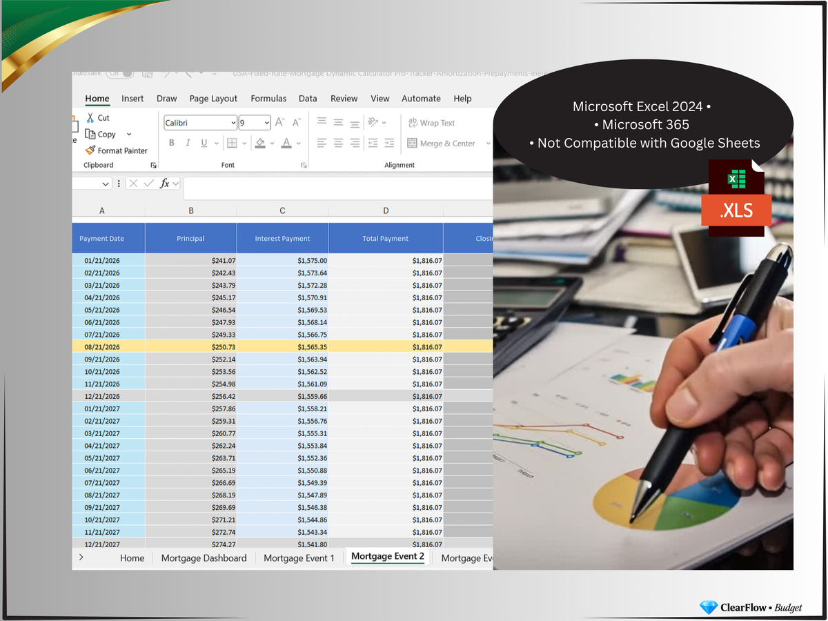Switch to the Mortgage Event 1 sheet
This screenshot has width=828, height=621.
click(x=299, y=558)
